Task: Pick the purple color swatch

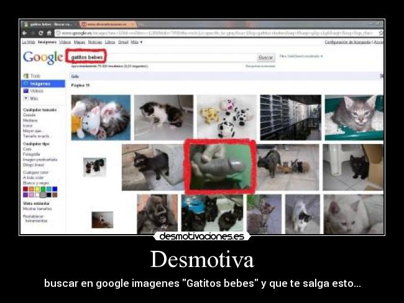Action: pos(25,195)
